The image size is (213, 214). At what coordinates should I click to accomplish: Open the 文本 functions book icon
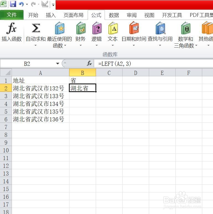tap(113, 28)
